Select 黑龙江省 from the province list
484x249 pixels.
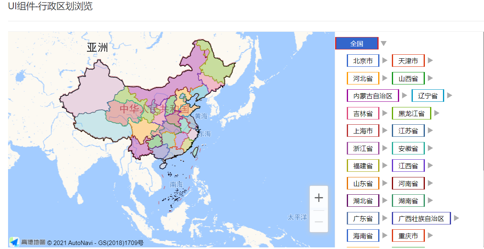(x=412, y=113)
